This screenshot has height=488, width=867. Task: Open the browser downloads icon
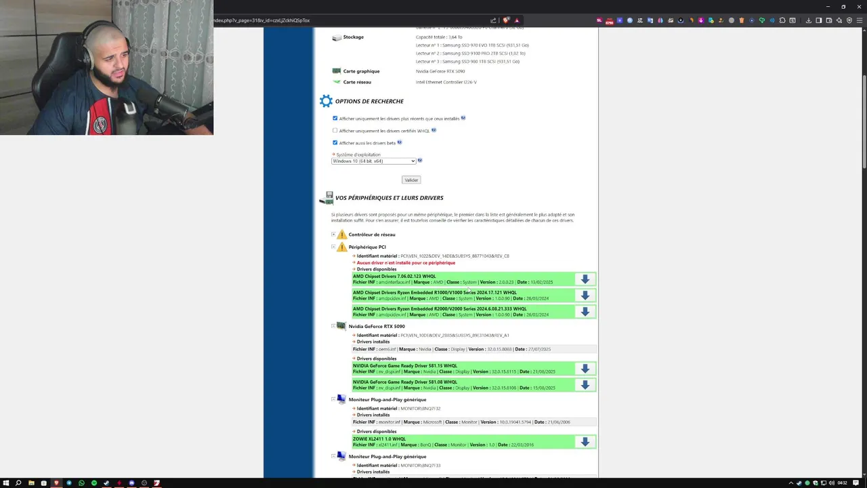[x=808, y=20]
